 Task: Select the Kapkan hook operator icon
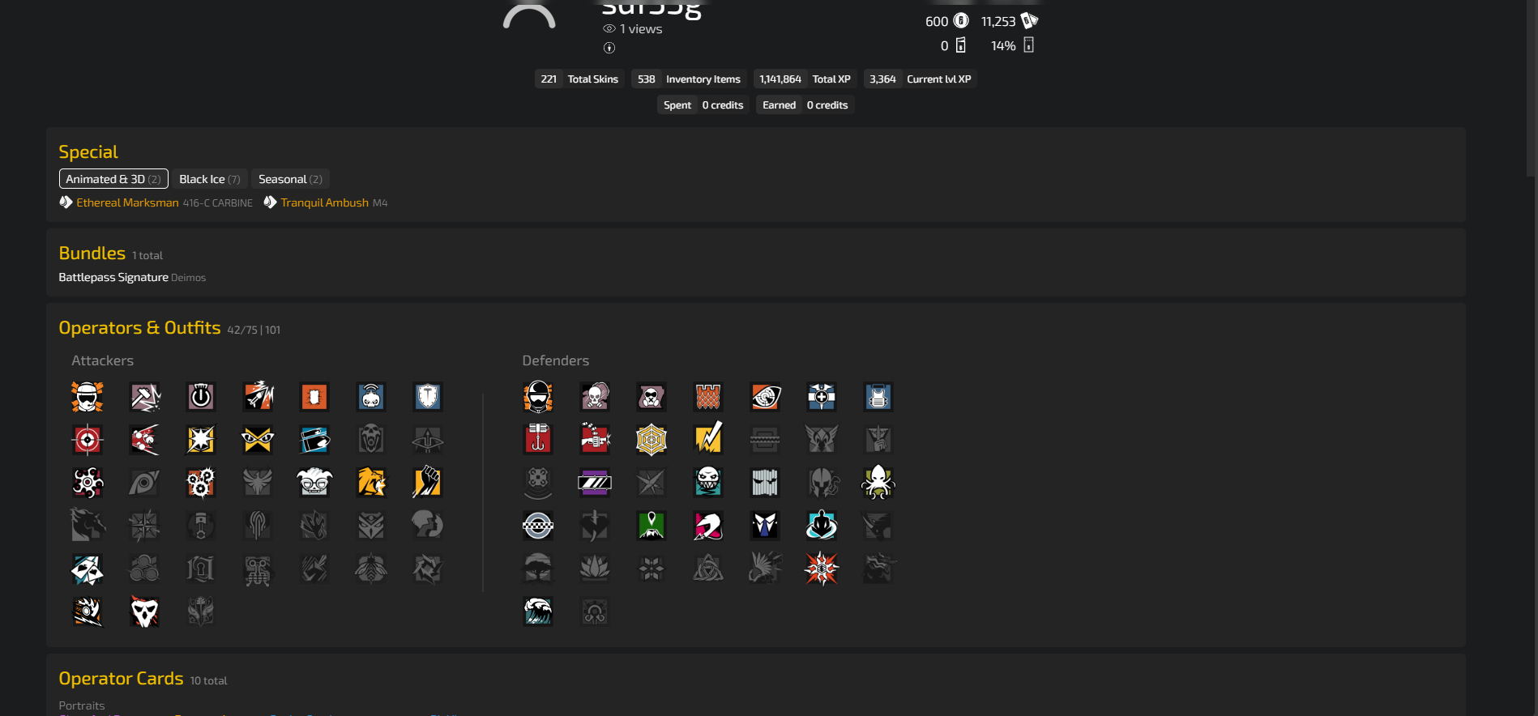pyautogui.click(x=538, y=440)
